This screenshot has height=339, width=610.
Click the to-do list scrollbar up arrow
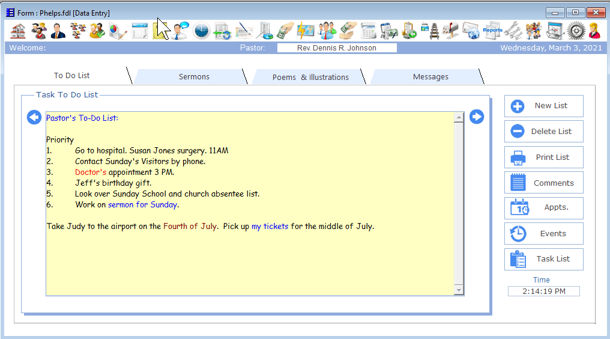tap(459, 117)
